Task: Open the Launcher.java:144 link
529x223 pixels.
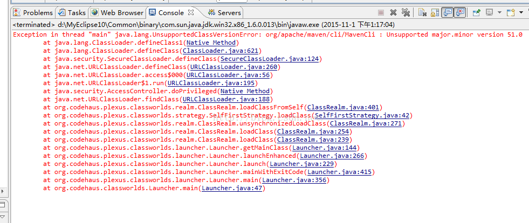Action: (x=324, y=148)
